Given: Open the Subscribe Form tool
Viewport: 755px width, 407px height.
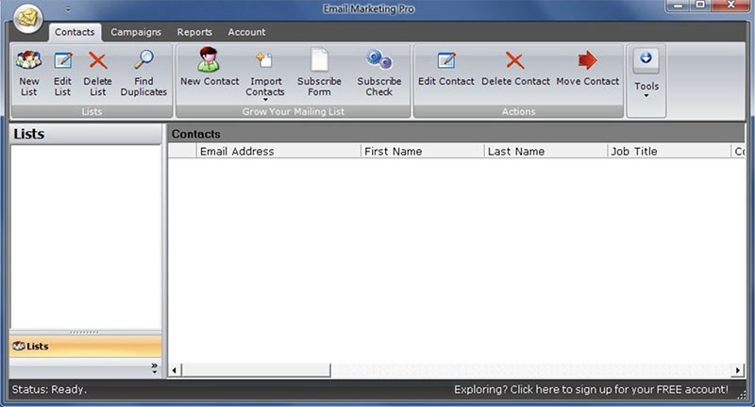Looking at the screenshot, I should (319, 73).
